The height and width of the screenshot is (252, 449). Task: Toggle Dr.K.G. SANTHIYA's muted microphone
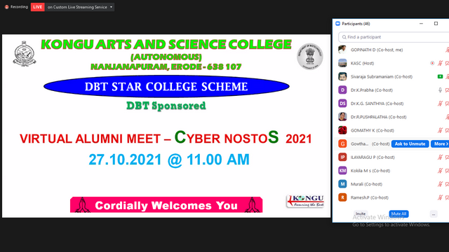pyautogui.click(x=440, y=104)
